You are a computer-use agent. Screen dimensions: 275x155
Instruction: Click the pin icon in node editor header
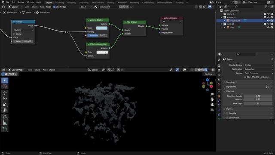131,7
